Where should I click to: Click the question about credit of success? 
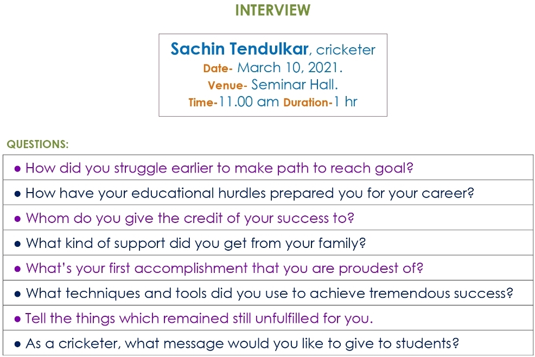click(x=190, y=218)
